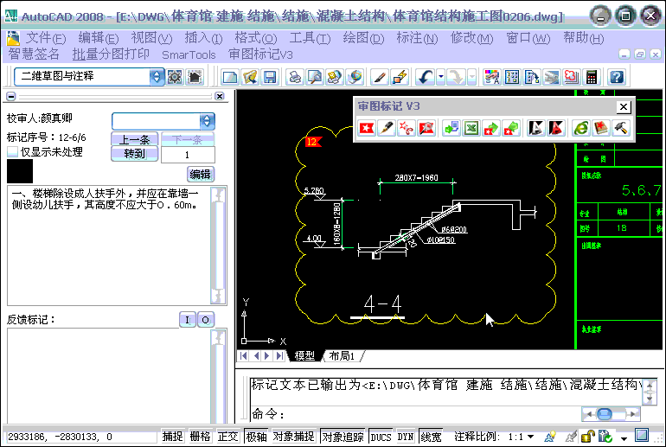Click the Undo arrow icon
The image size is (666, 447).
pos(425,77)
